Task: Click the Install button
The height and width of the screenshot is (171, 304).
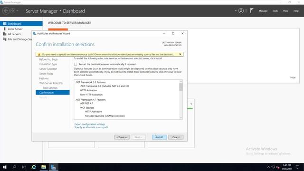Action: (x=160, y=137)
